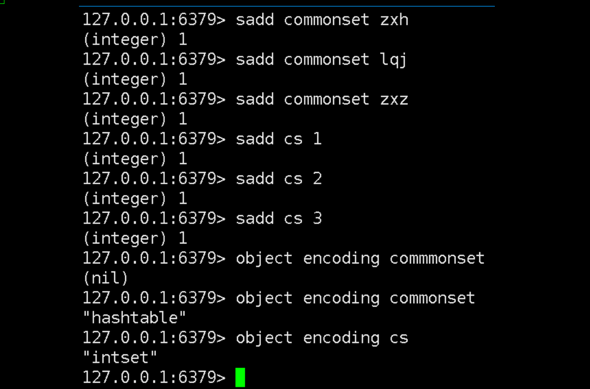Screen dimensions: 590x389
Task: Click the "hashtable" output text
Action: (x=134, y=318)
